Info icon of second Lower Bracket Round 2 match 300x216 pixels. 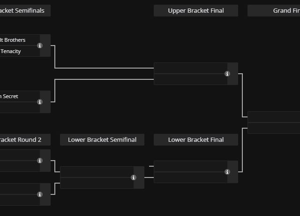[40, 194]
